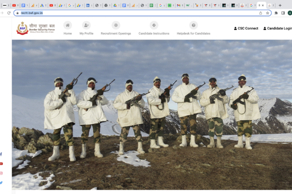Open the Home navigation icon
The width and height of the screenshot is (292, 194).
68,25
